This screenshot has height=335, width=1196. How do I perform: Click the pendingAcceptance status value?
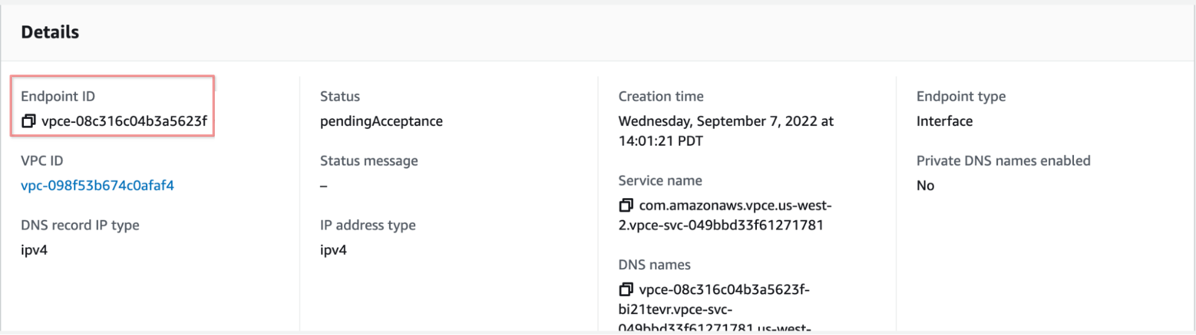pyautogui.click(x=381, y=121)
